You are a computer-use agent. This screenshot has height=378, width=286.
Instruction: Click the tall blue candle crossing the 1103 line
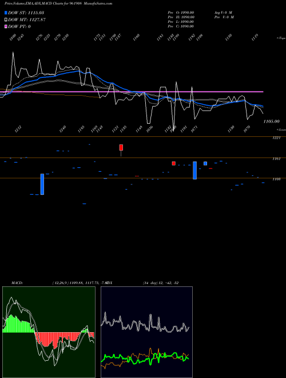pos(42,184)
